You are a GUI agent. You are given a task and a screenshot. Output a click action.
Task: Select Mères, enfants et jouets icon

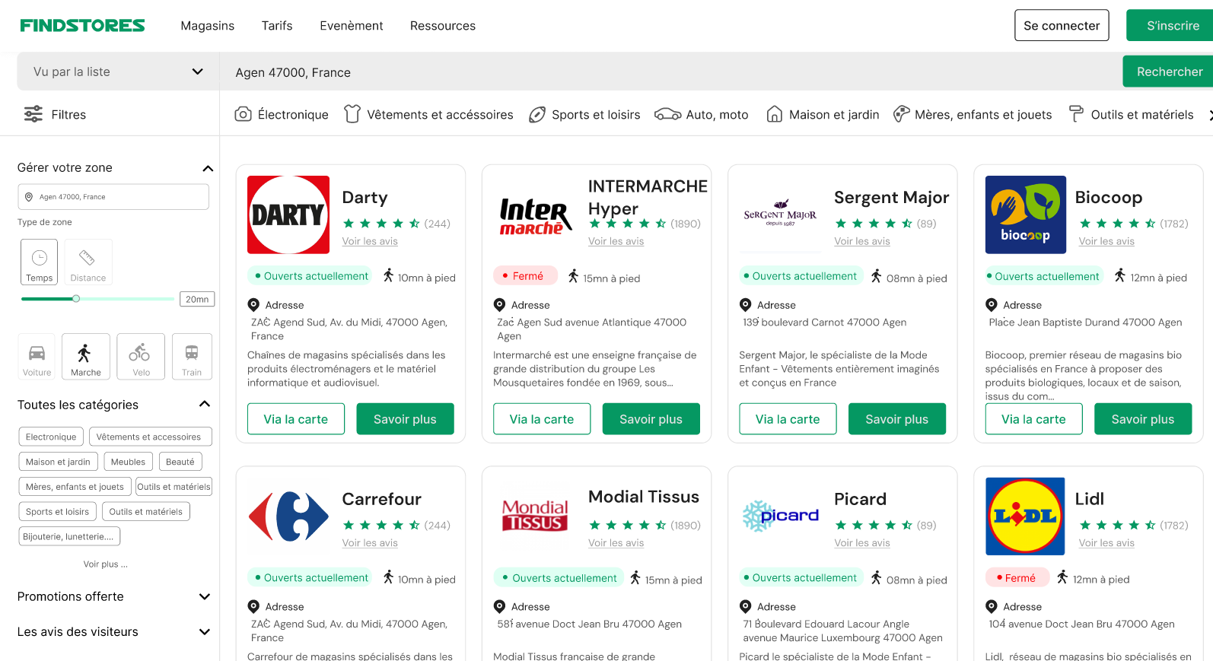pos(901,114)
